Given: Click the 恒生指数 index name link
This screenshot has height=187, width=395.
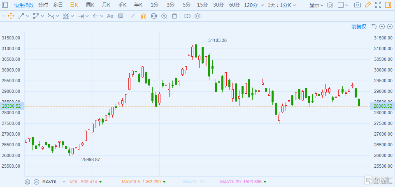Looking at the screenshot, I should pos(23,5).
